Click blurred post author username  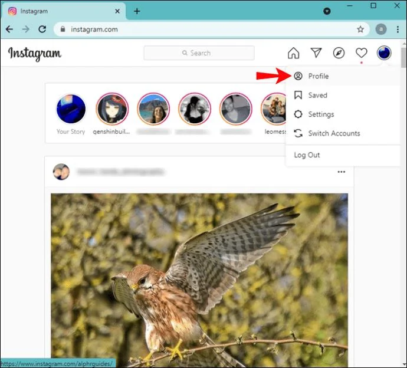[x=120, y=172]
